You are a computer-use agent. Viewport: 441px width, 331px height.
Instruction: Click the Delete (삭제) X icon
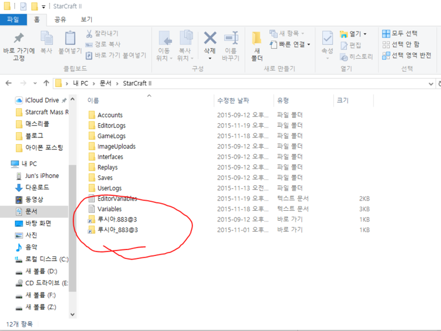coord(210,38)
